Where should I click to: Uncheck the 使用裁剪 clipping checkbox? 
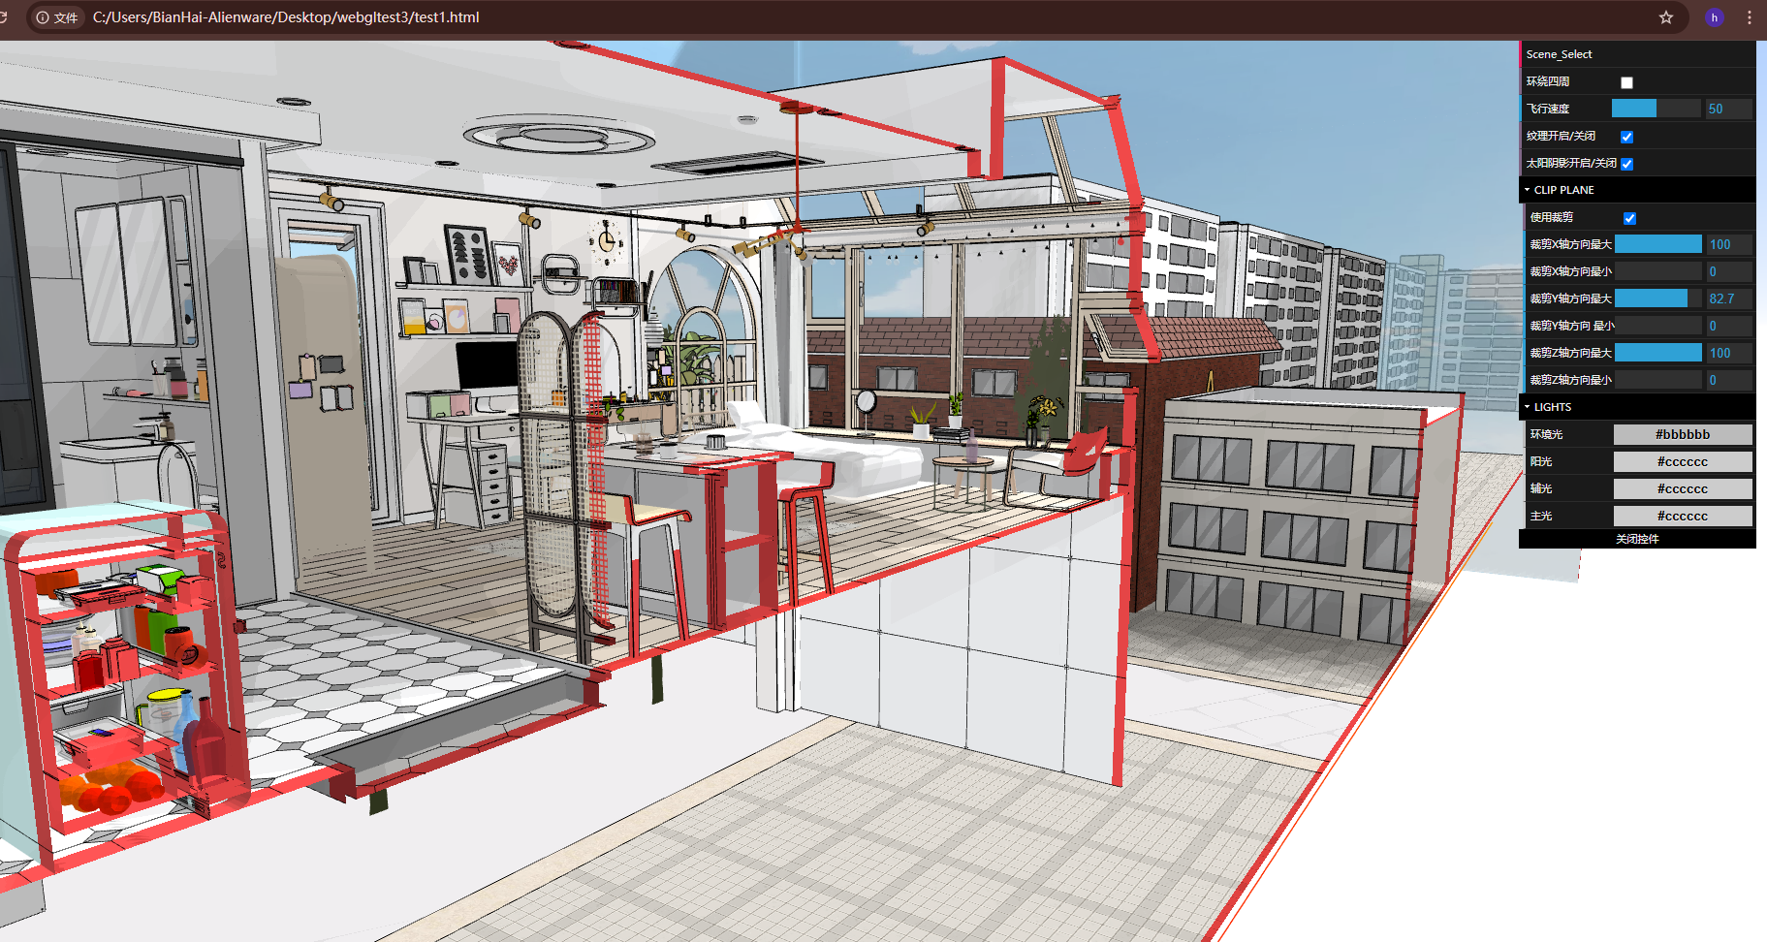coord(1629,218)
